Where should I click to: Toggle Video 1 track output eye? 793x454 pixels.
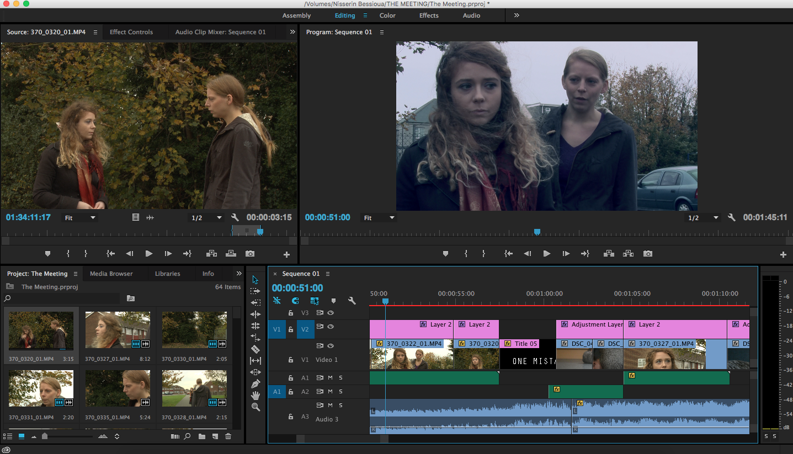click(331, 346)
